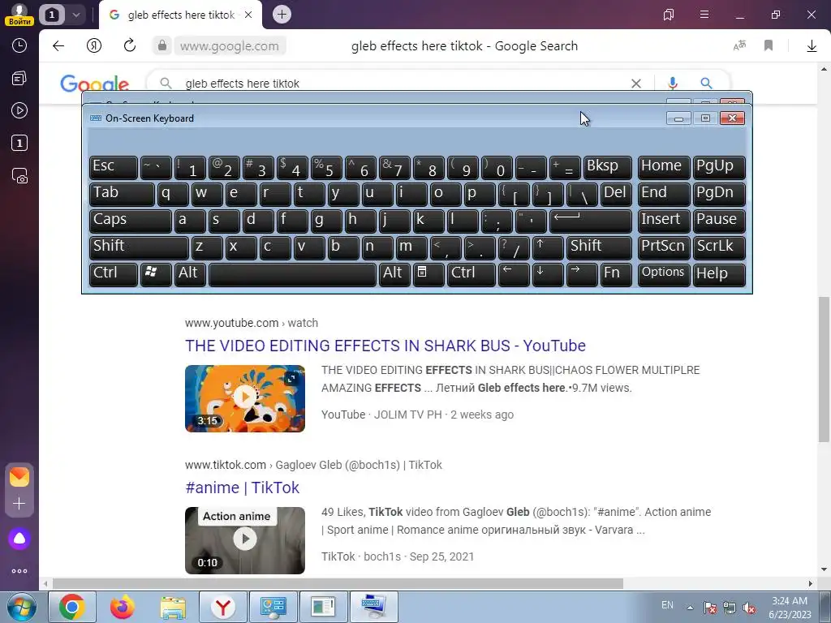831x623 pixels.
Task: Open the tab groups icon in sidebar
Action: (19, 79)
